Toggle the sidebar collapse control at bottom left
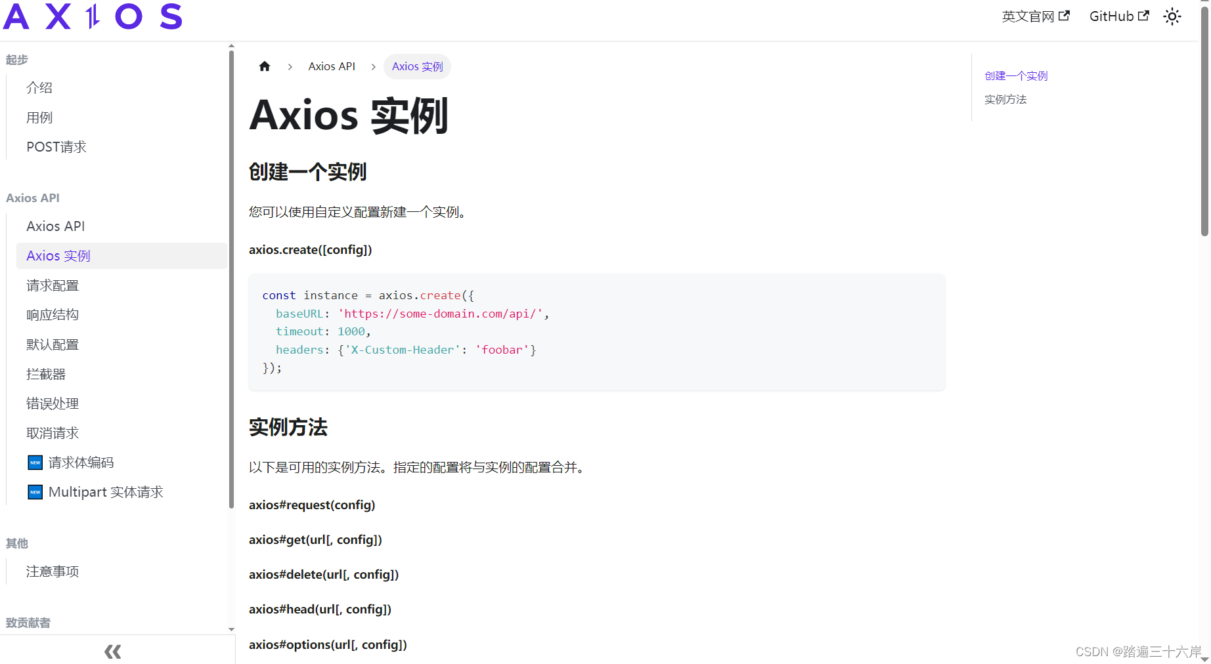 pos(112,651)
